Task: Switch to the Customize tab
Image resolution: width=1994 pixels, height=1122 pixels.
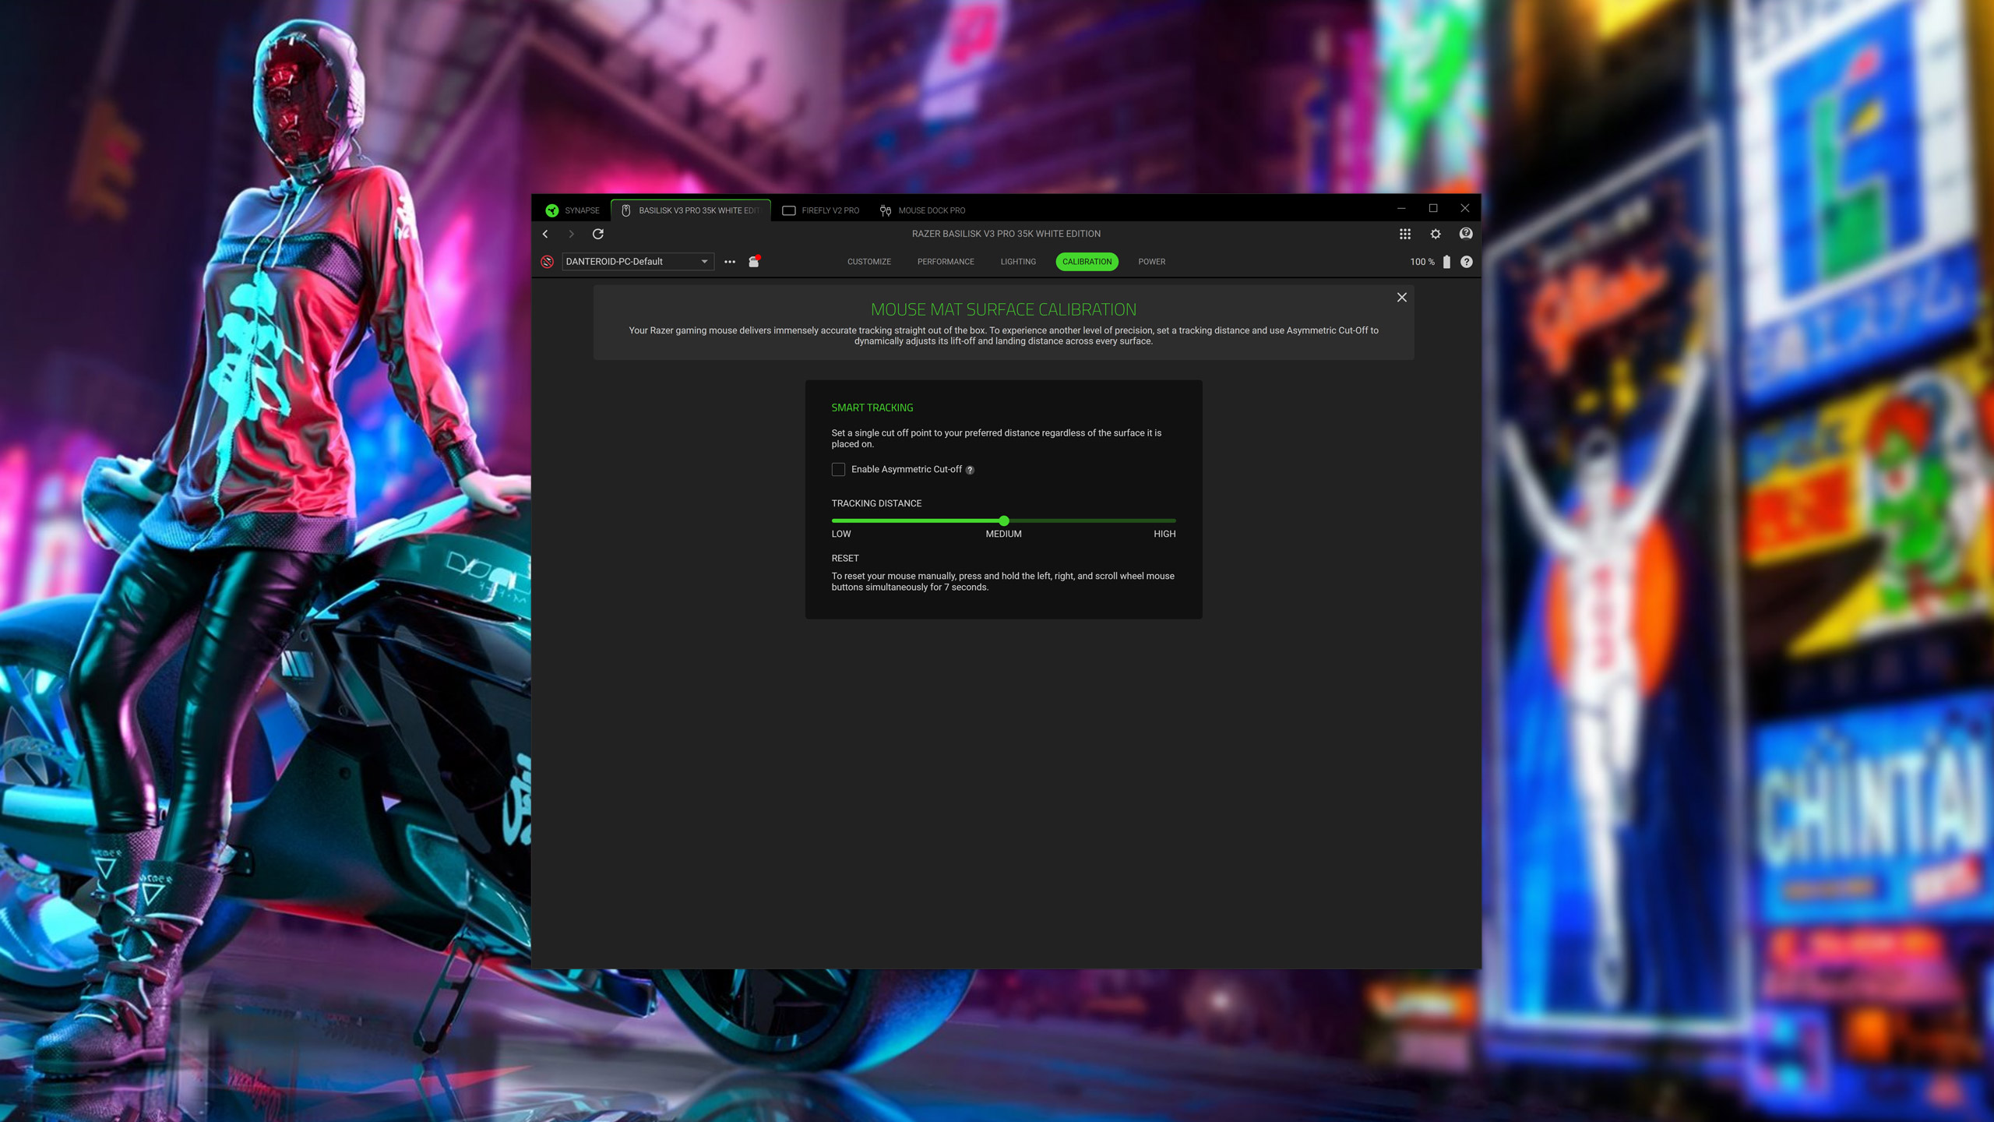Action: tap(868, 262)
